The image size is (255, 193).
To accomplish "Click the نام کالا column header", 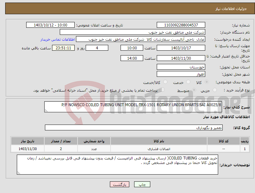I will 159,141.
